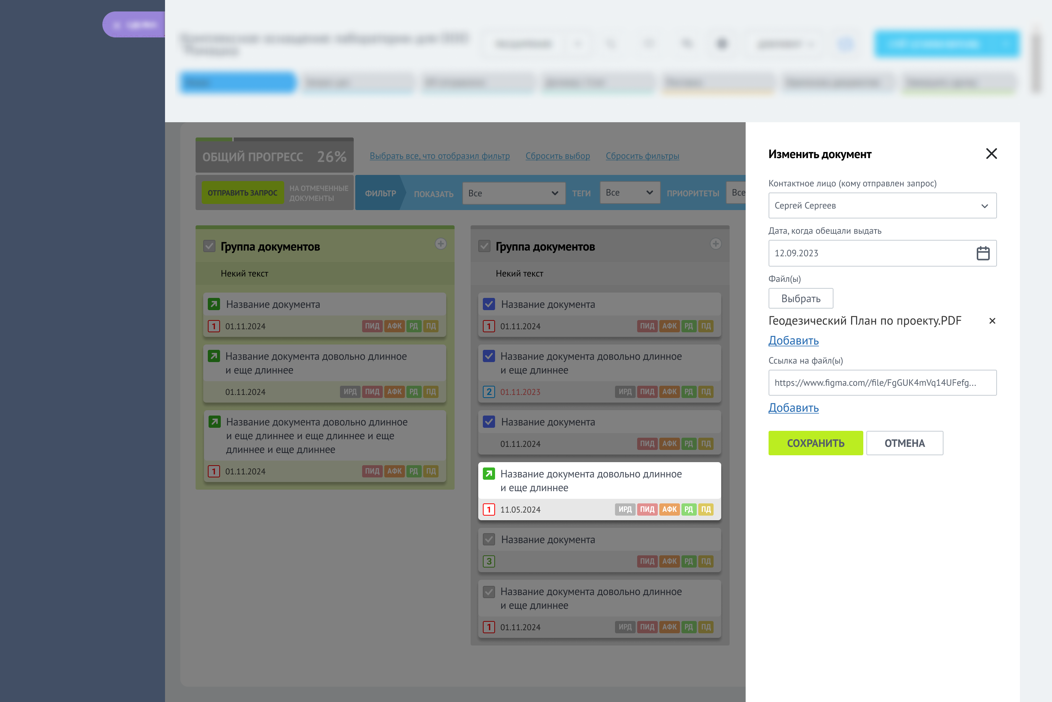Remove the Геодезический План PDF file
This screenshot has height=702, width=1052.
992,321
